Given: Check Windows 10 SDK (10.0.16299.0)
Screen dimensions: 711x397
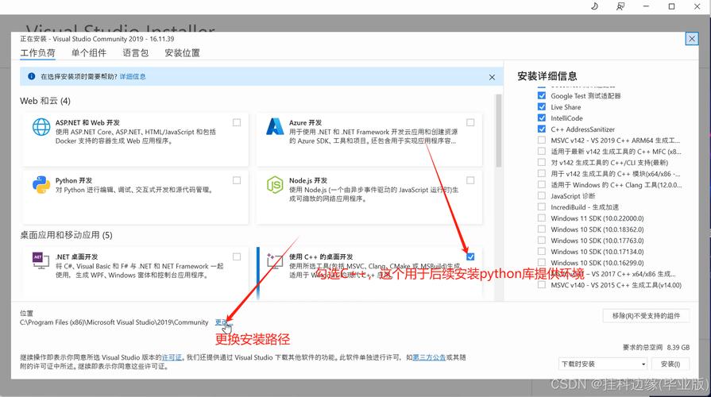Looking at the screenshot, I should click(542, 262).
